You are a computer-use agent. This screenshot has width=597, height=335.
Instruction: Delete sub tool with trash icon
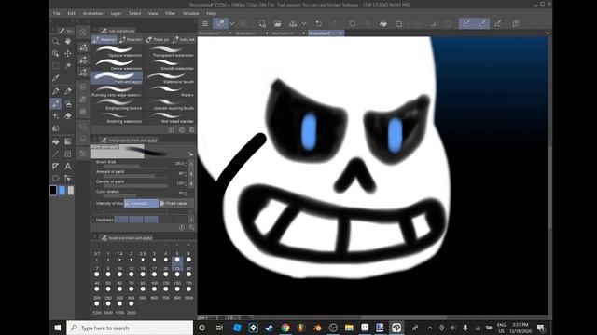point(192,129)
